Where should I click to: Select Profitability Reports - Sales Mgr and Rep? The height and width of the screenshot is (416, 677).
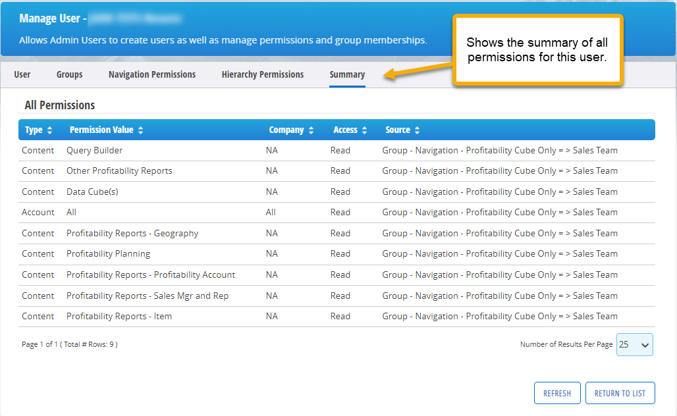[148, 296]
